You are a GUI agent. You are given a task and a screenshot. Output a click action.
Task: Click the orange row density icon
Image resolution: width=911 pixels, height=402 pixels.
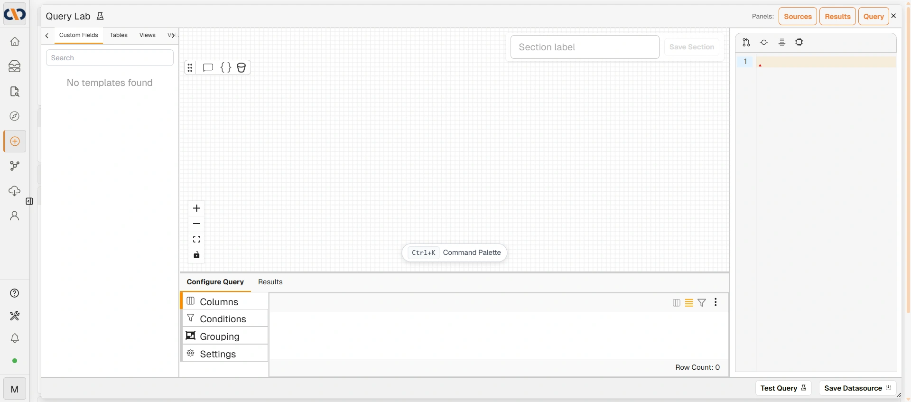click(689, 303)
